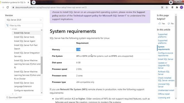Click the 2 GHz processor speed value
The height and width of the screenshot is (103, 184).
[x=79, y=69]
